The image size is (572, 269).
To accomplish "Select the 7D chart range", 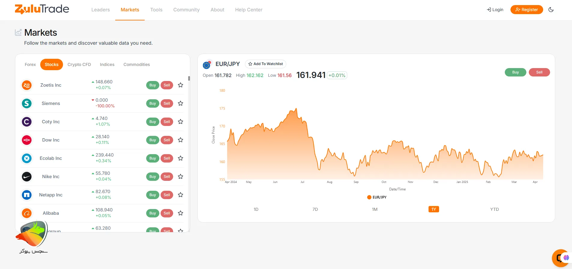I will point(315,209).
